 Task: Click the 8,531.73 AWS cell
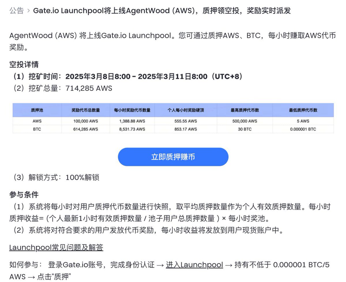click(132, 129)
